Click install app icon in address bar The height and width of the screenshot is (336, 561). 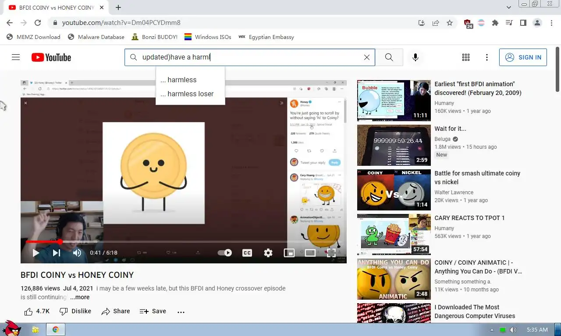tap(422, 23)
